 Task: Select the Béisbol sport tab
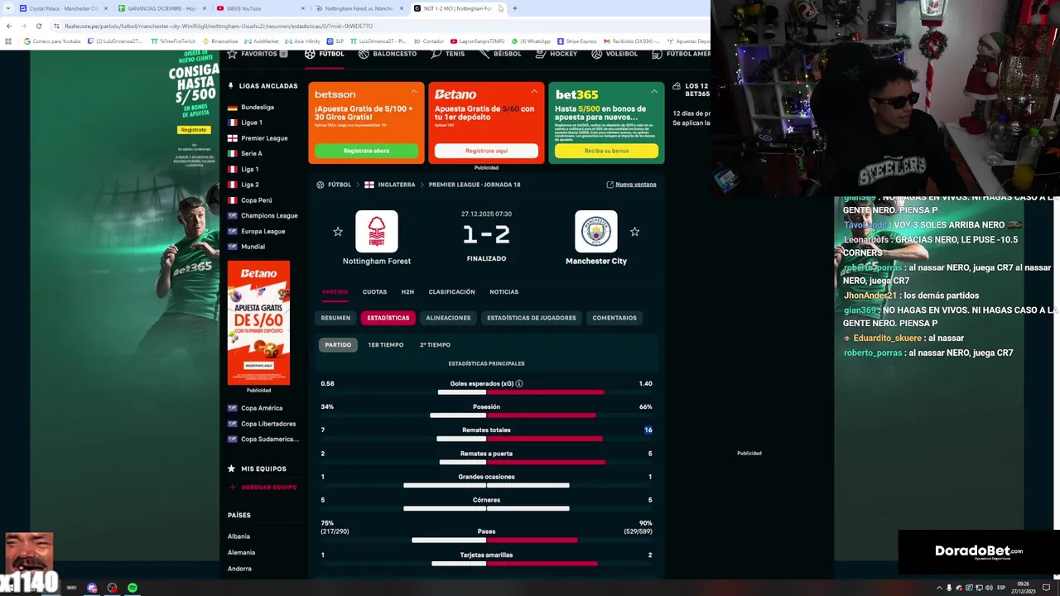[499, 54]
